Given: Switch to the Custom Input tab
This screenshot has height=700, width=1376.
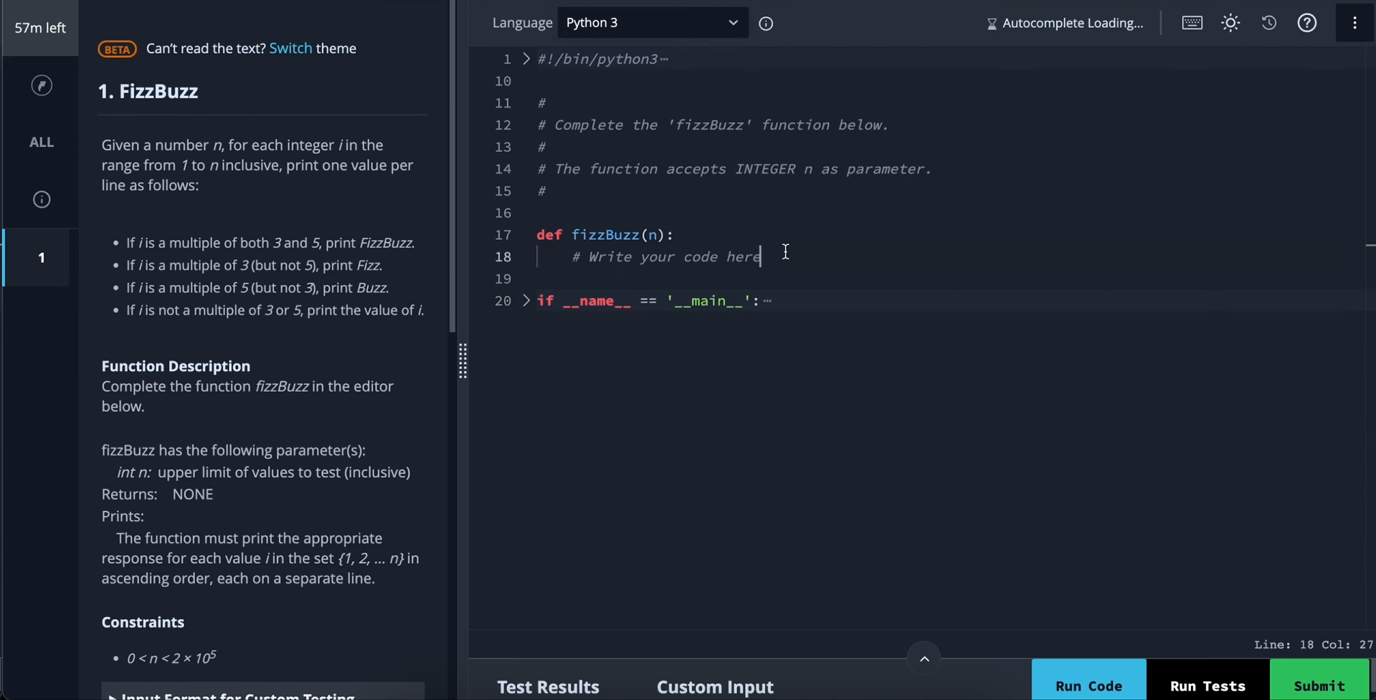Looking at the screenshot, I should click(714, 686).
